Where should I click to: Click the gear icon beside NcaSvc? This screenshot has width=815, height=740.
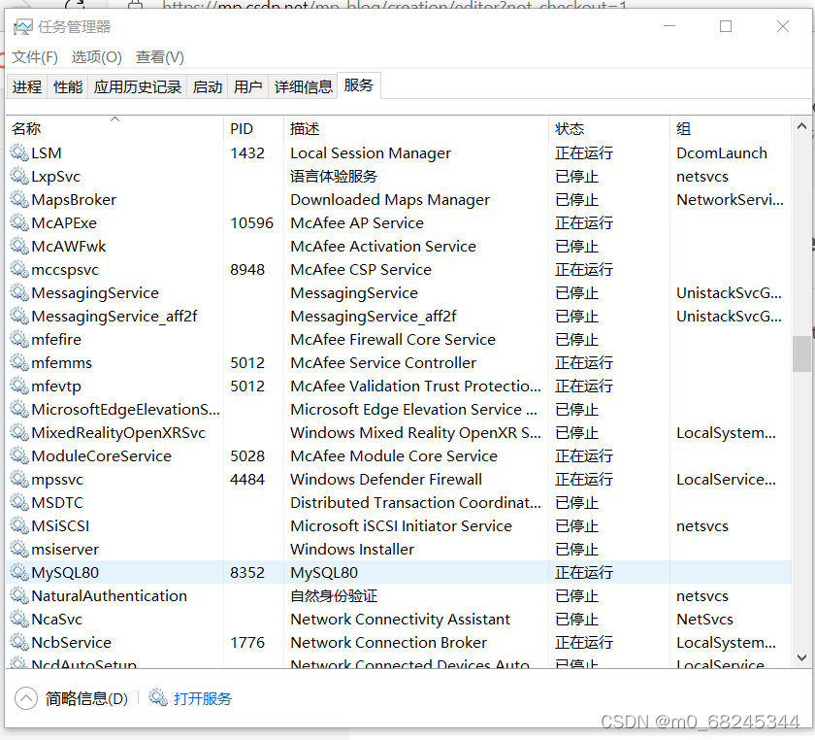[x=19, y=620]
